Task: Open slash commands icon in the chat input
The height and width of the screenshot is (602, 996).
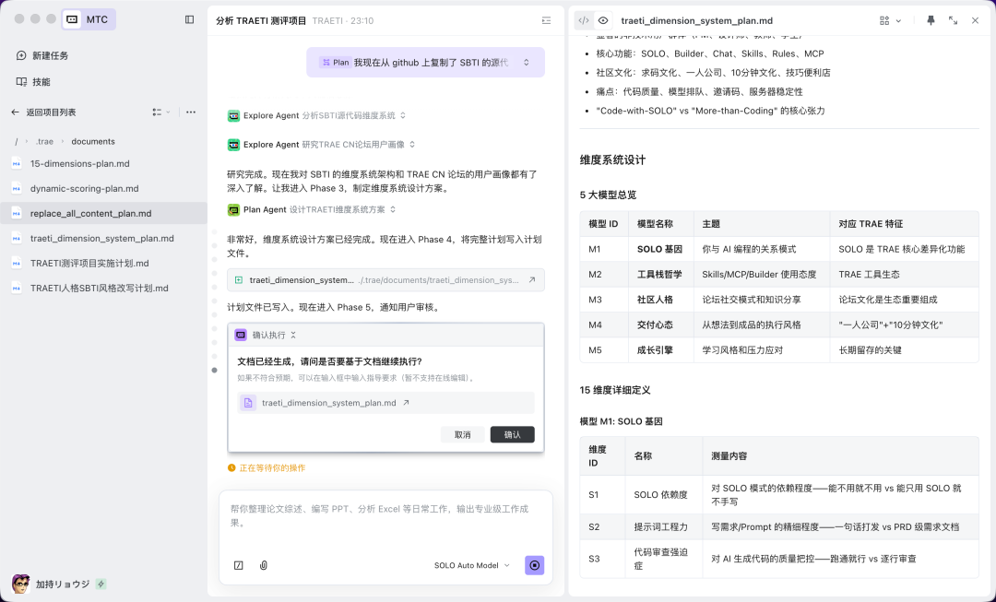Action: [238, 565]
